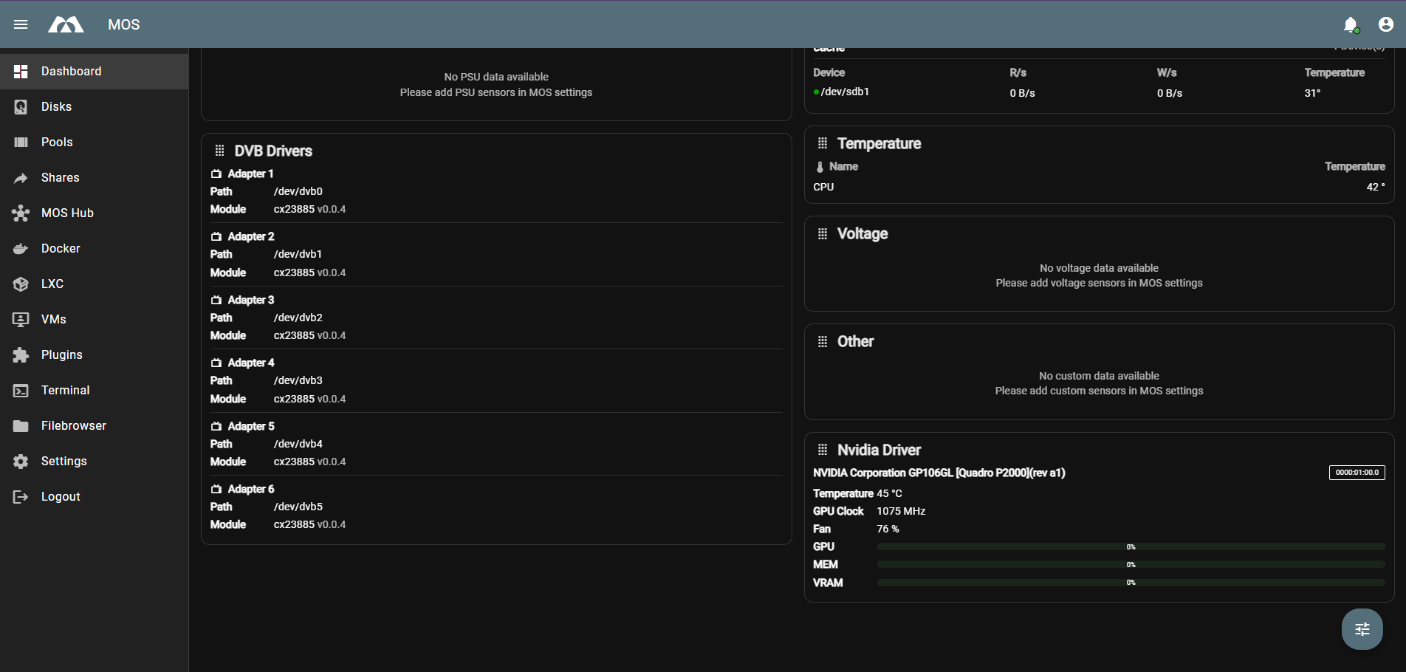Click the GPU usage progress bar
This screenshot has height=672, width=1406.
[x=1130, y=546]
